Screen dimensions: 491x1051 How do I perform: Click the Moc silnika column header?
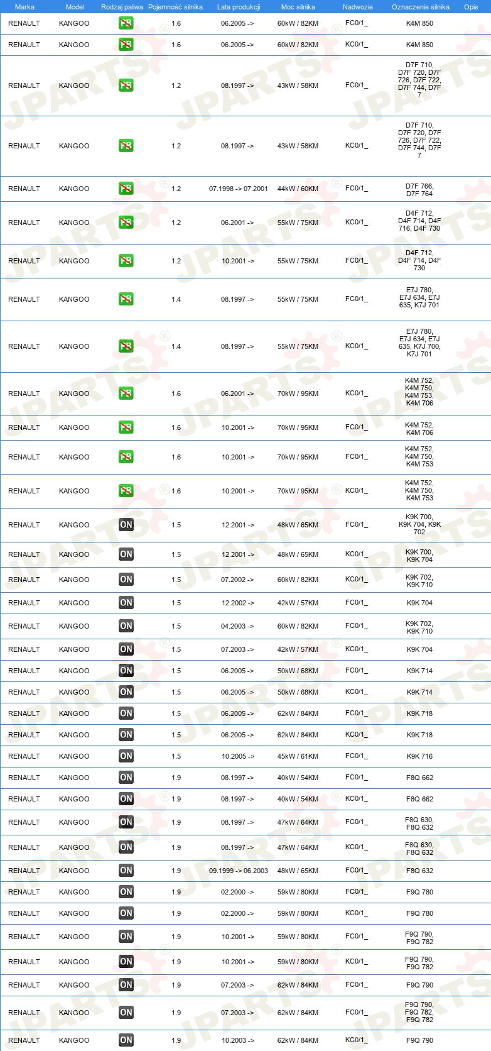point(298,7)
